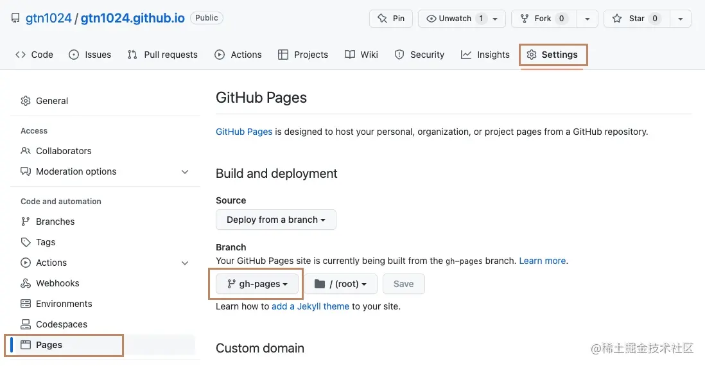Pin this repository
Image resolution: width=705 pixels, height=366 pixels.
(391, 19)
